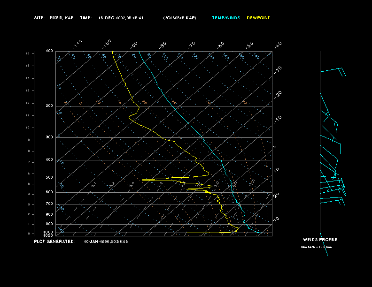The width and height of the screenshot is (372, 287).
Task: Click the SITE: FIXED, KAP header text
Action: (x=54, y=18)
